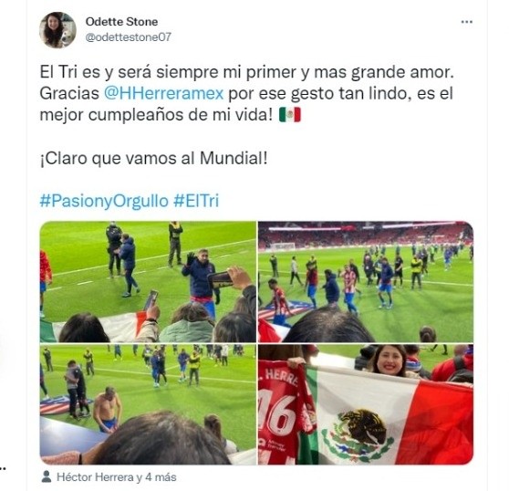The image size is (509, 491).
Task: Open the #PasionyOrgullo hashtag
Action: pyautogui.click(x=104, y=201)
